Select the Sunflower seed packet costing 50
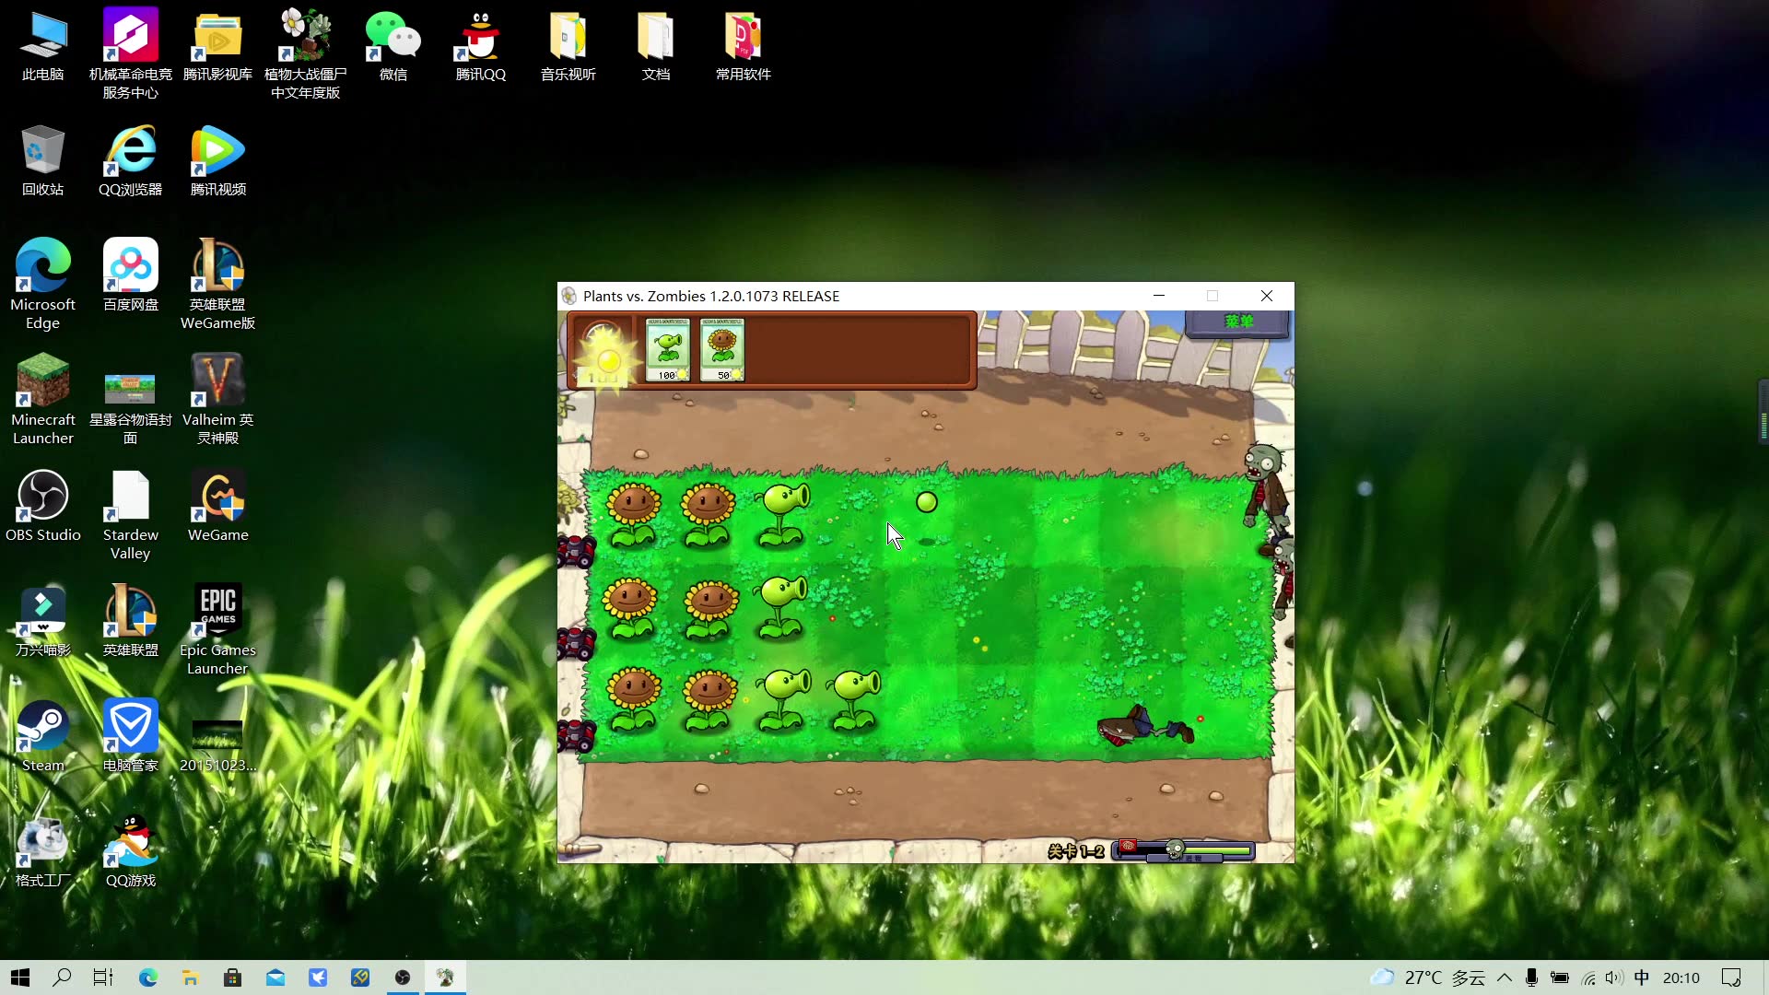This screenshot has width=1769, height=995. pyautogui.click(x=722, y=349)
